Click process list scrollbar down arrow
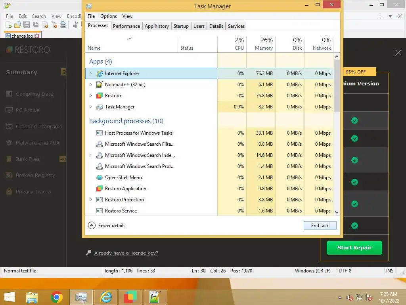This screenshot has width=406, height=305. click(x=337, y=212)
